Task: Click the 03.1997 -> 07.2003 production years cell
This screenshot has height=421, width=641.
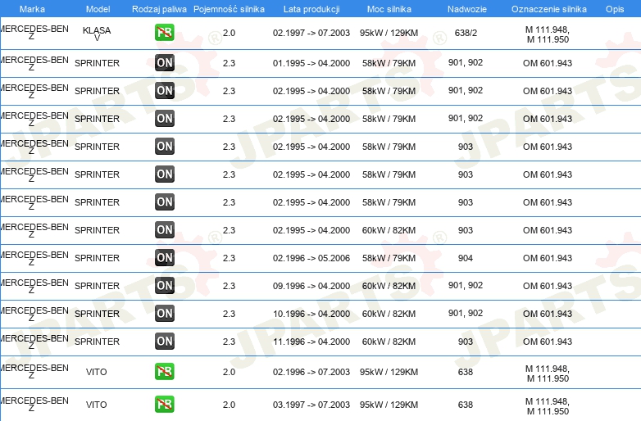Action: point(311,405)
